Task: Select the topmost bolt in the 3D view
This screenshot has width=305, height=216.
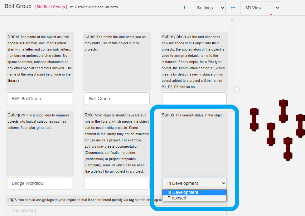Action: point(283,110)
